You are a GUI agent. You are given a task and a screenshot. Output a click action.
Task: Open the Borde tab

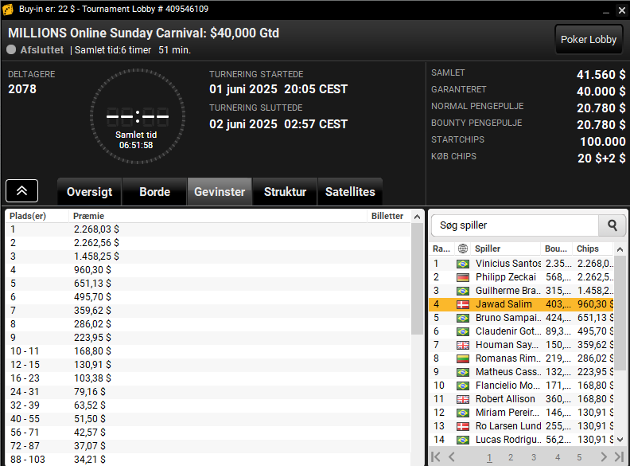pos(154,191)
